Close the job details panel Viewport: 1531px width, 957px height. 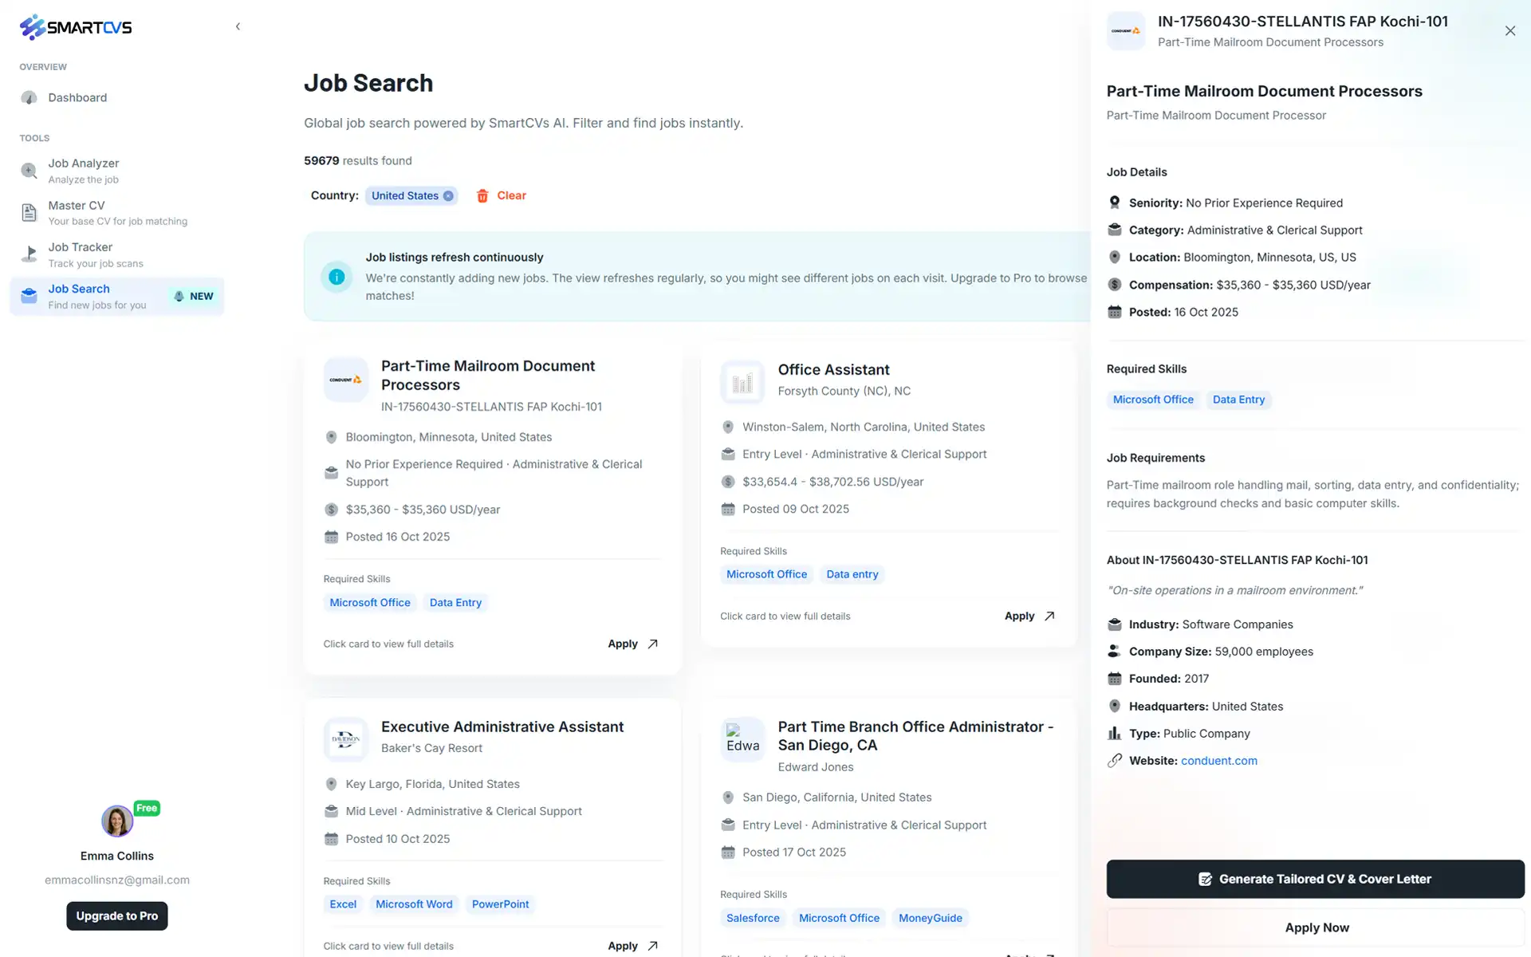click(1509, 30)
